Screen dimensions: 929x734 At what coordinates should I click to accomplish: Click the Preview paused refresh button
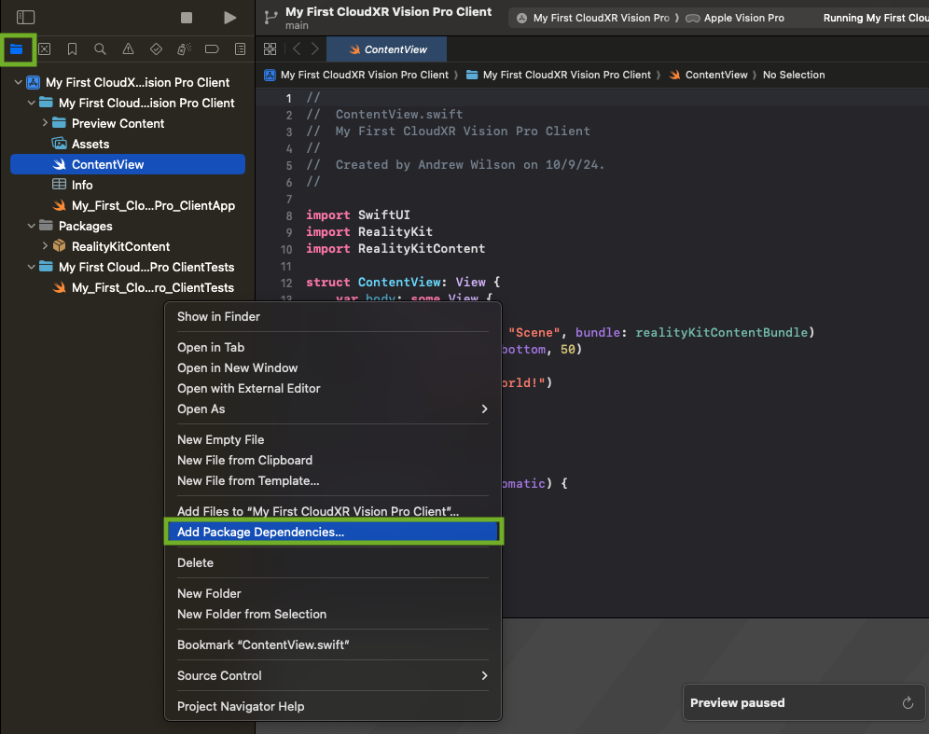[907, 703]
